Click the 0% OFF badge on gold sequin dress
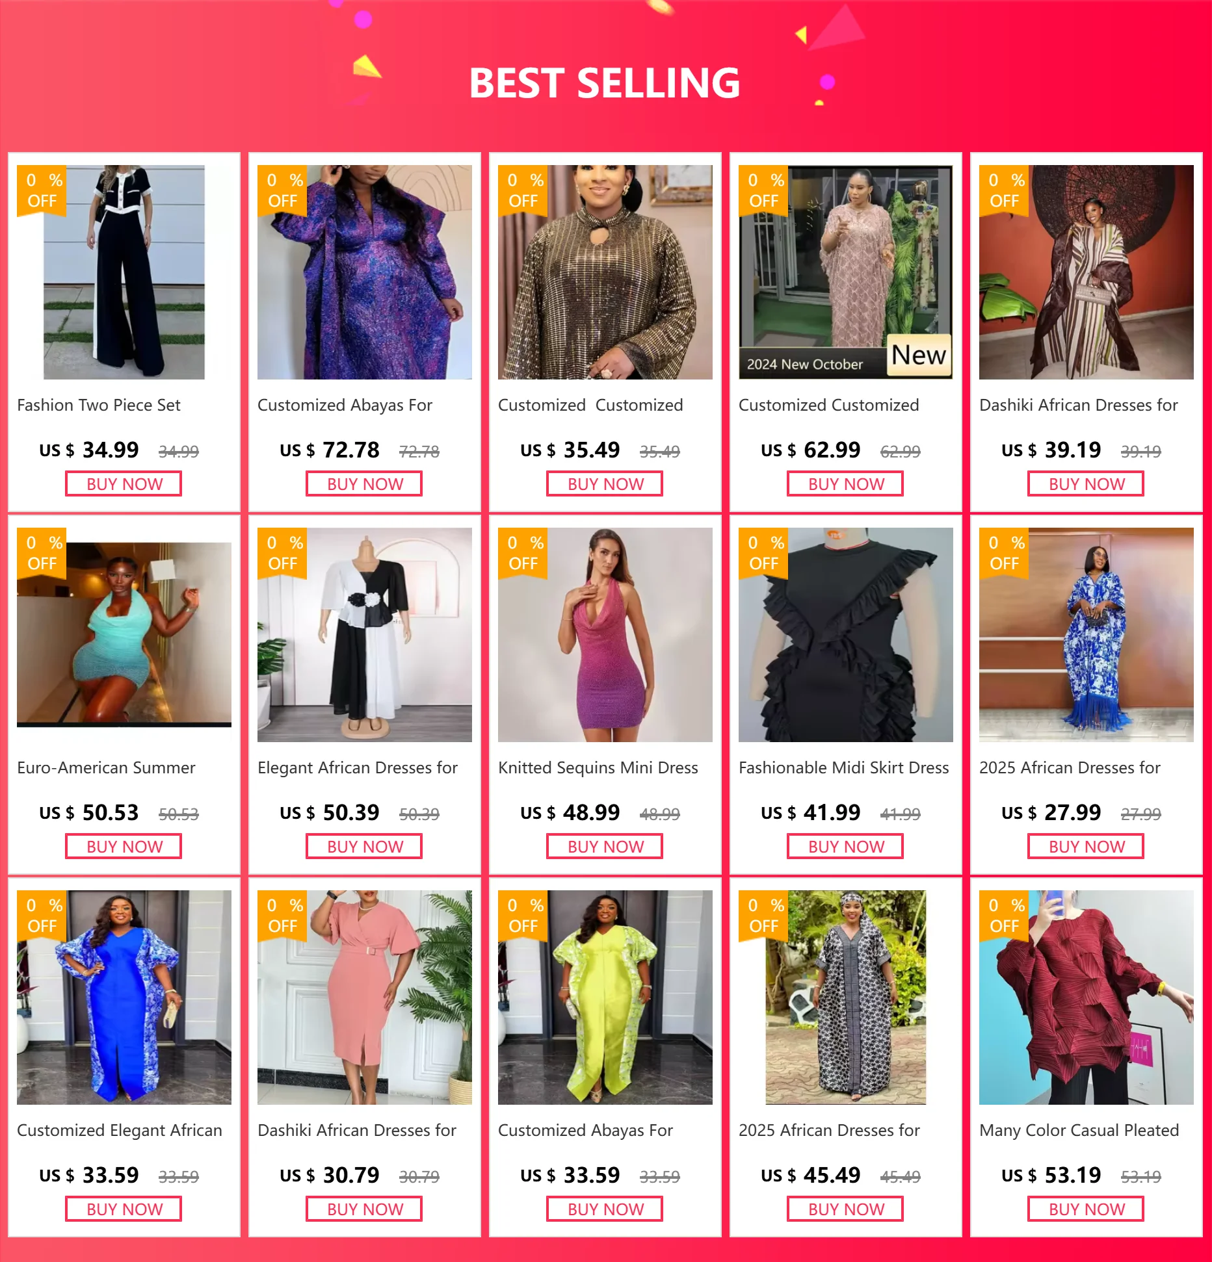 tap(523, 190)
